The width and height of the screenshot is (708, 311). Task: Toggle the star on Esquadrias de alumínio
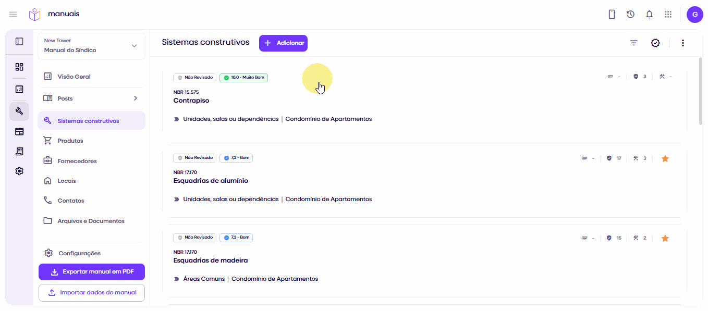click(665, 158)
